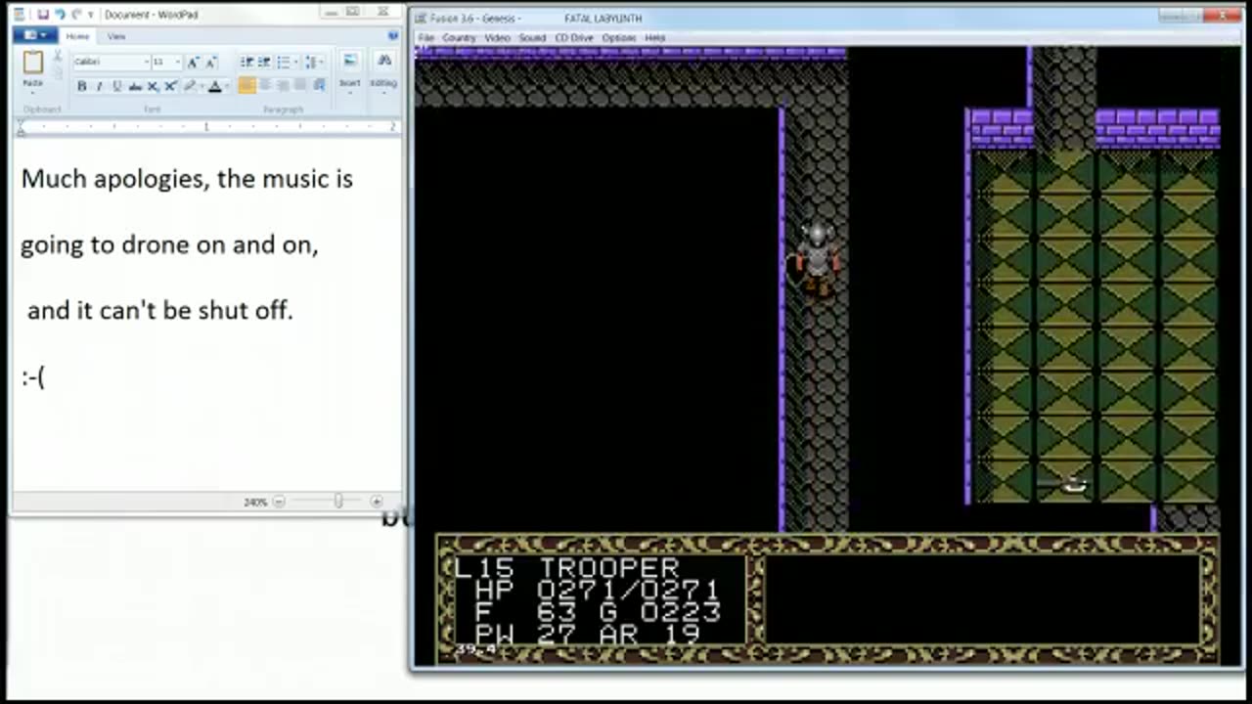Screen dimensions: 1252x704
Task: Click the WordPad zoom slider handle
Action: coord(338,502)
